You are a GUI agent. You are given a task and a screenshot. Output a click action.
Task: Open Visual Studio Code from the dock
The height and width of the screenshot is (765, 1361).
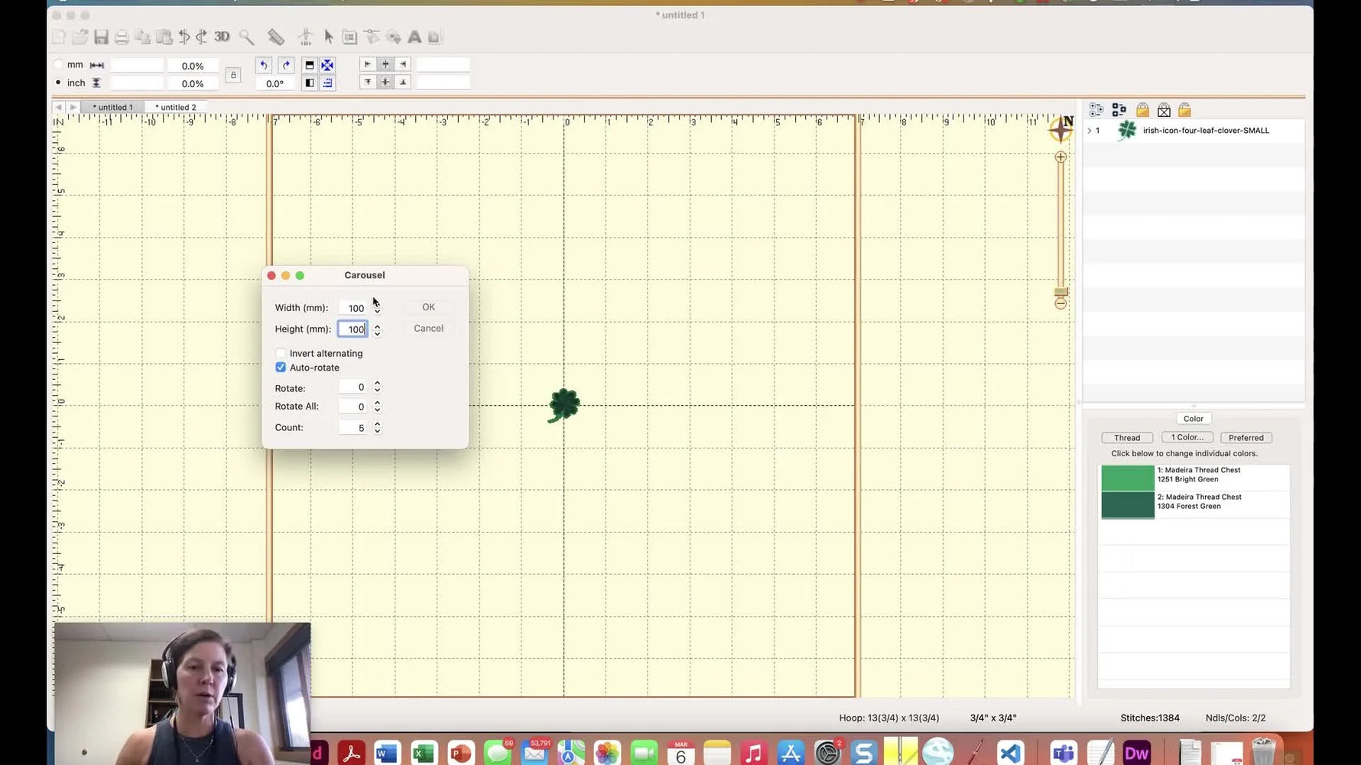[1011, 753]
